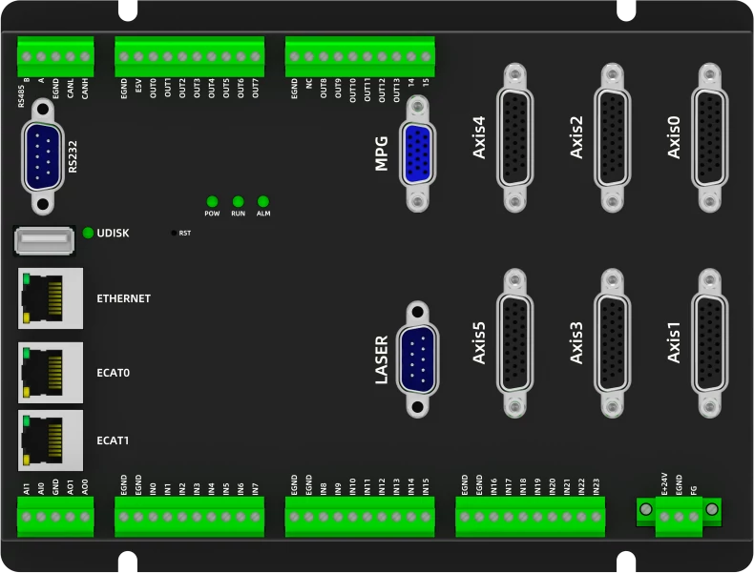Click the "ETHERNET" label text
This screenshot has height=573, width=754.
pos(123,298)
